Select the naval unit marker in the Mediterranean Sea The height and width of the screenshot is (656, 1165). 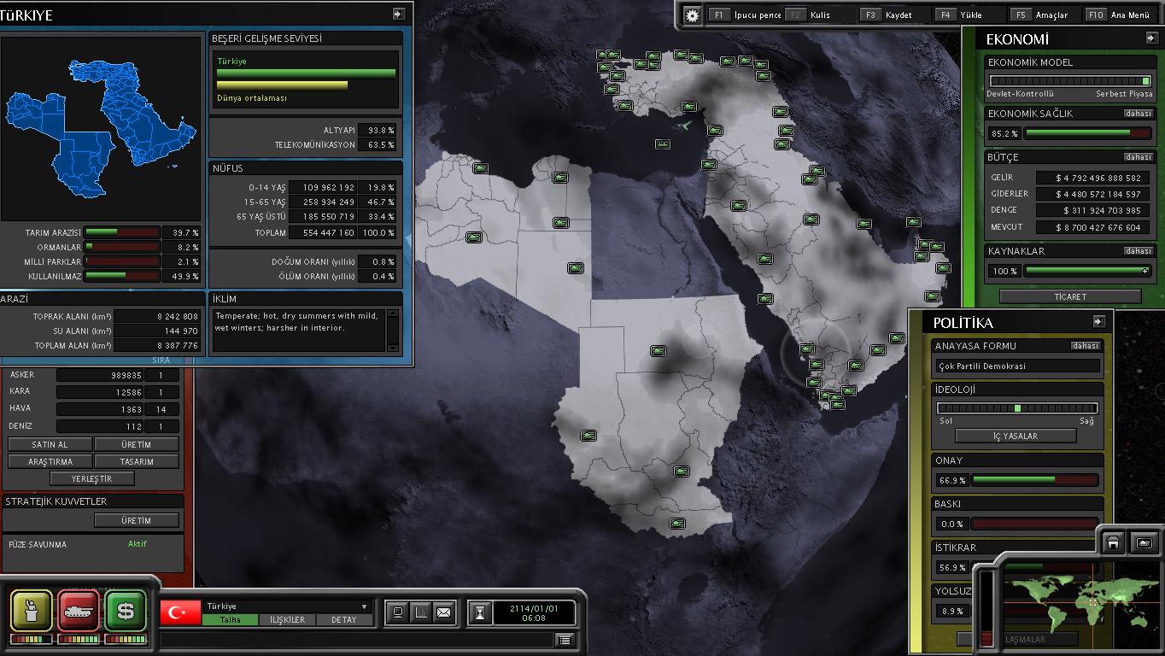coord(663,144)
